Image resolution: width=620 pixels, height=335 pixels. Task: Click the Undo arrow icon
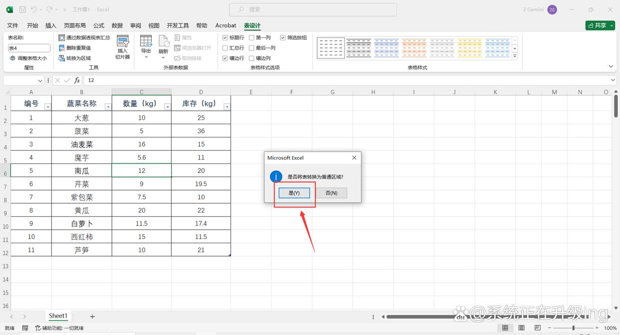coord(33,9)
